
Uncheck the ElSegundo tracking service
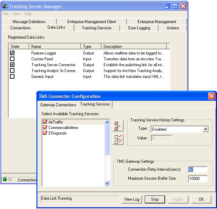[45, 133]
